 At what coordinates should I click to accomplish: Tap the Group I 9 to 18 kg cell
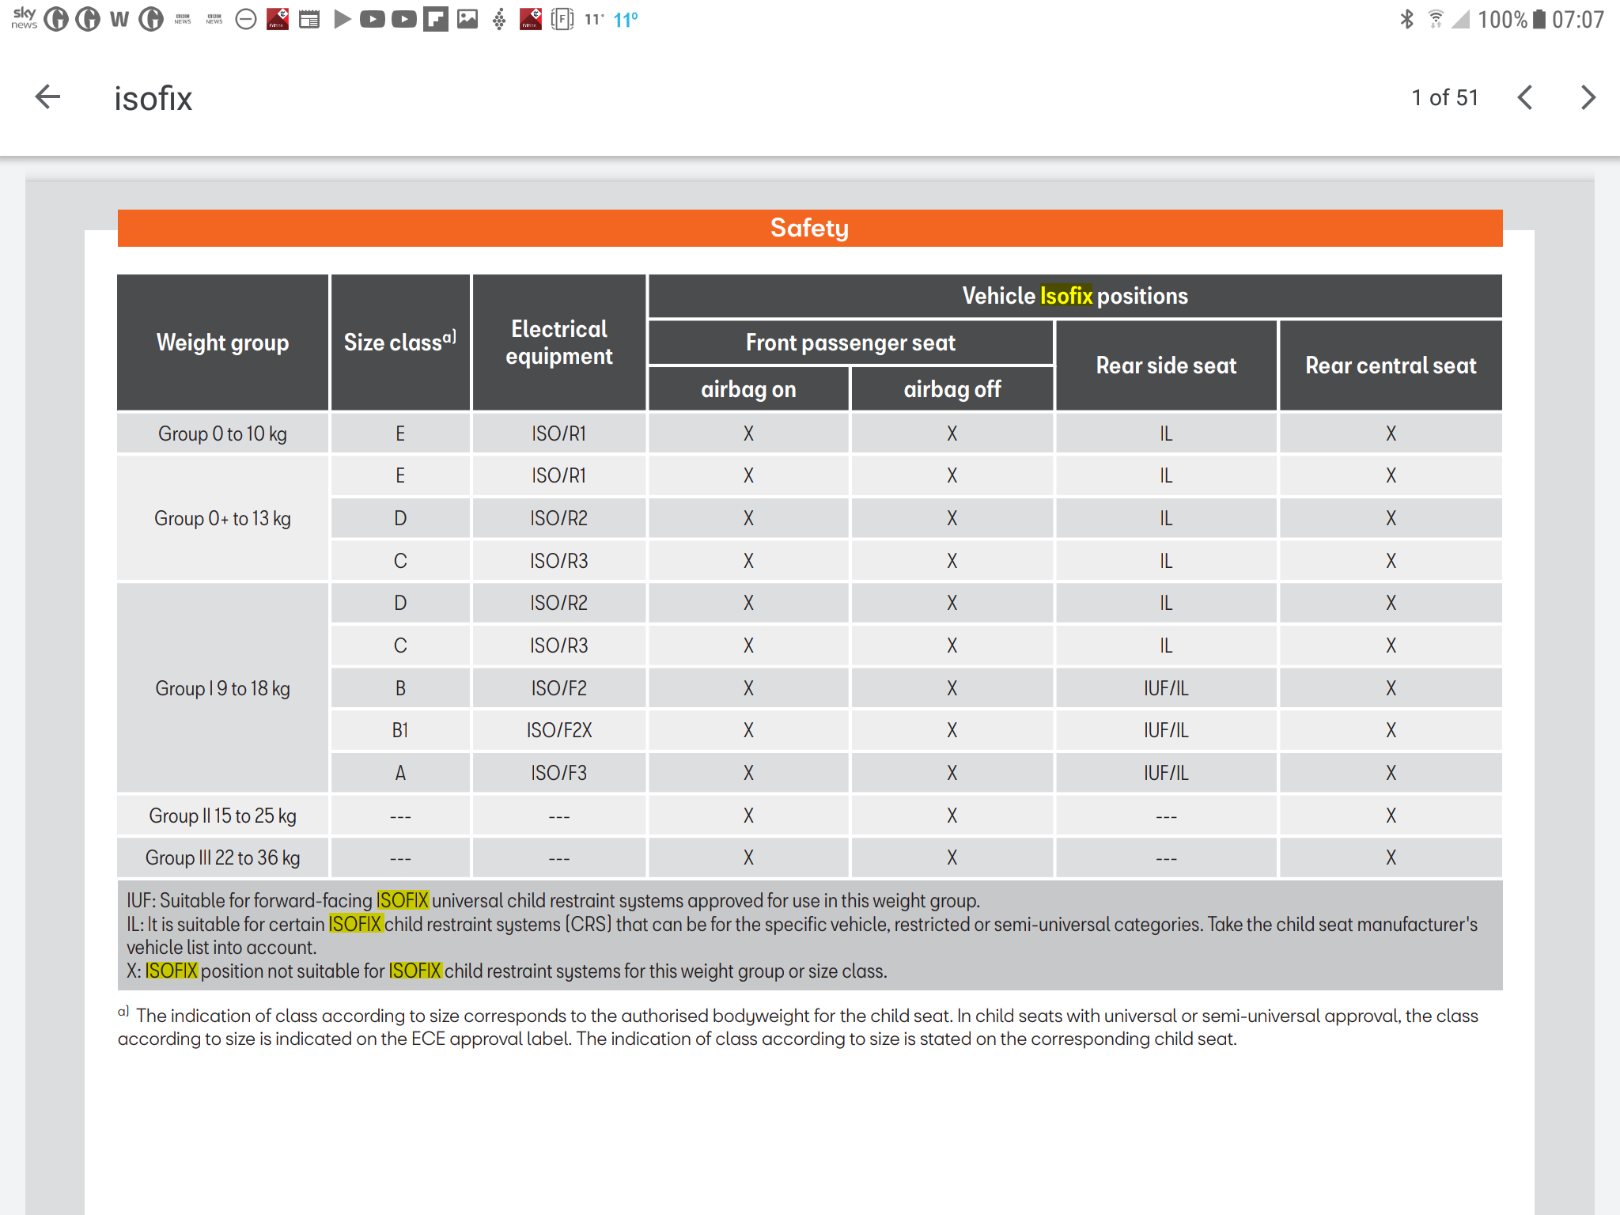pyautogui.click(x=222, y=688)
